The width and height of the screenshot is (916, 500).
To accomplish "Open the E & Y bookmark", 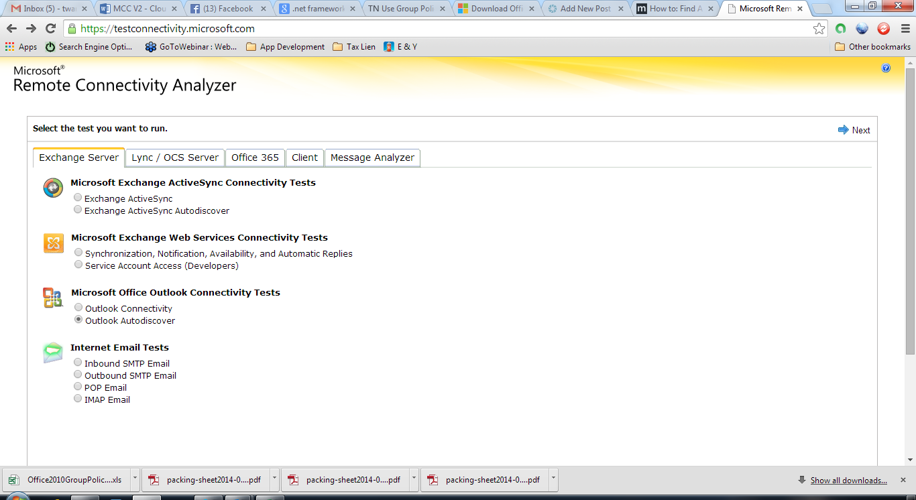I will click(x=400, y=47).
